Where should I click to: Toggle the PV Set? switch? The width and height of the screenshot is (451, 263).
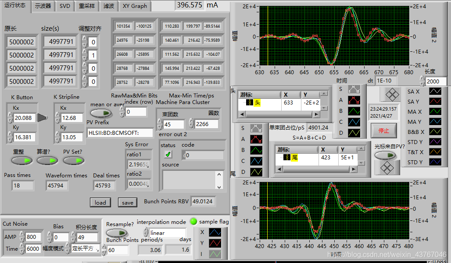(x=74, y=161)
